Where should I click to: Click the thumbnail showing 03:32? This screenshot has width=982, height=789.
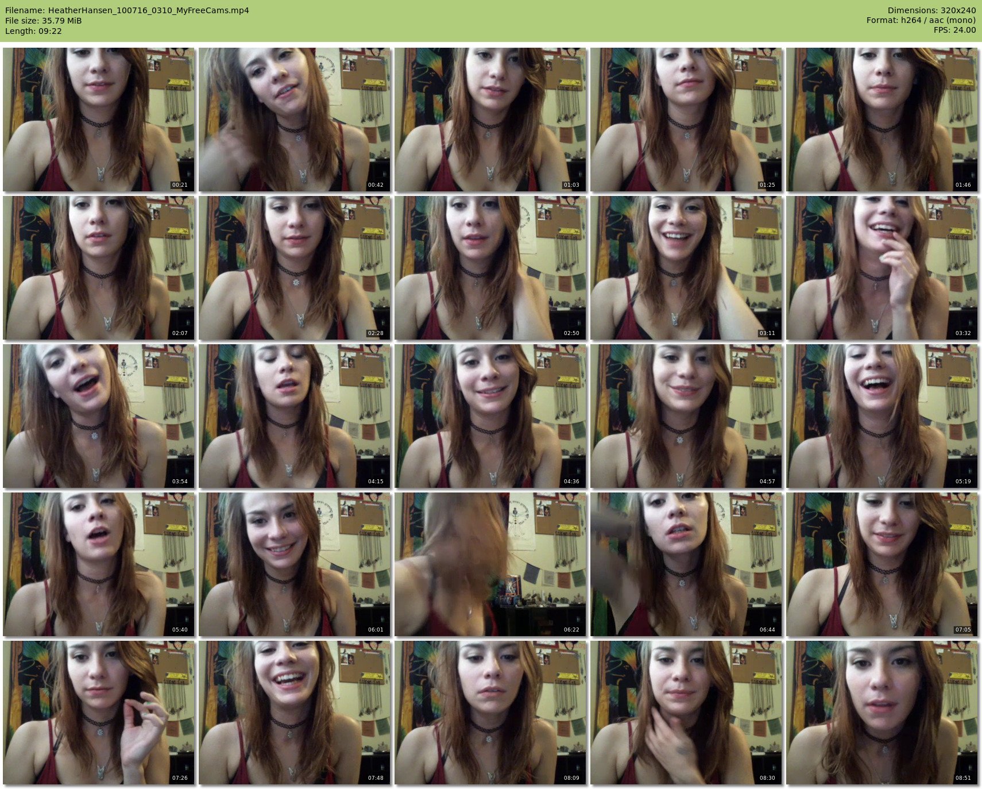tap(882, 268)
